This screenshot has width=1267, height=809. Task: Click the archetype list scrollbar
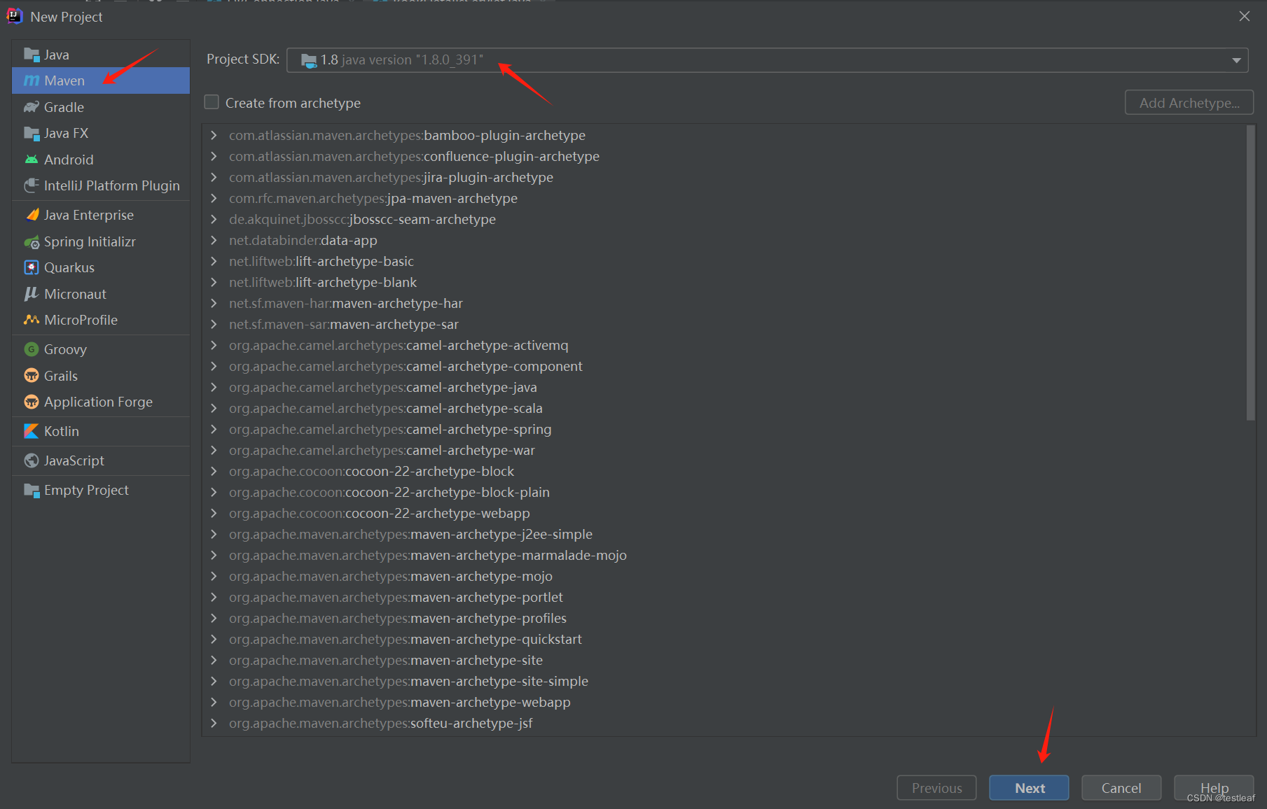pyautogui.click(x=1250, y=273)
